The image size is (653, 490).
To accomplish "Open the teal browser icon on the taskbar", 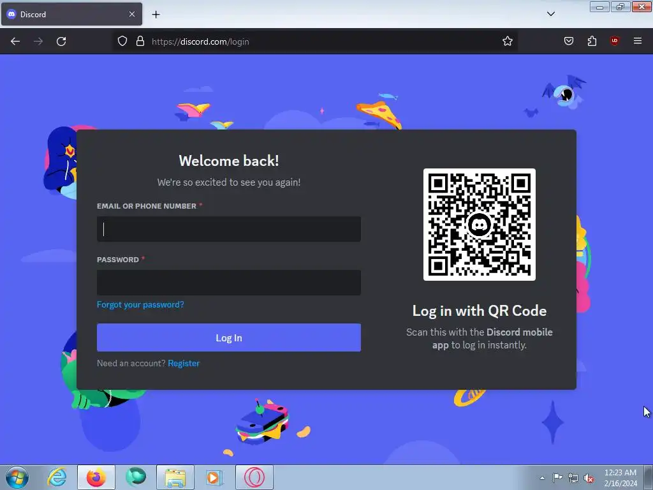I will click(x=136, y=477).
